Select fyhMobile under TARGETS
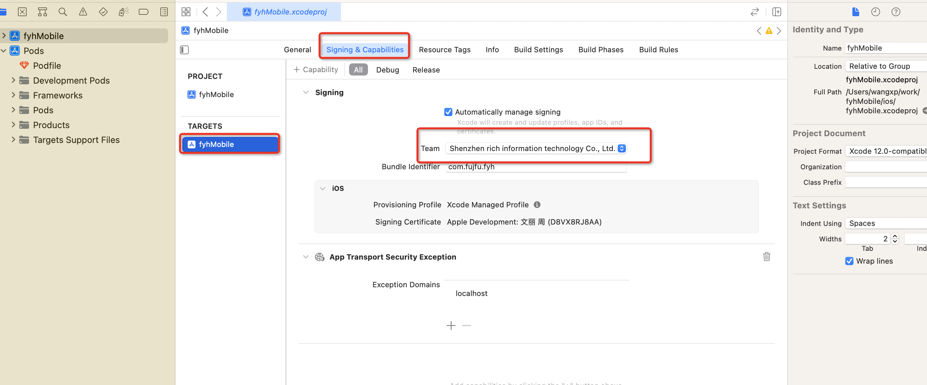 [x=230, y=144]
